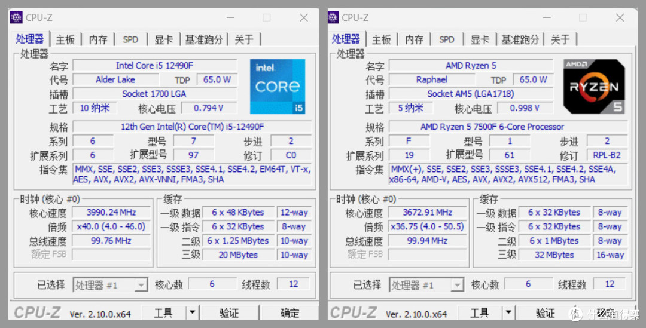Click L3 cache 20 MBytes
646x328 pixels.
(x=238, y=255)
